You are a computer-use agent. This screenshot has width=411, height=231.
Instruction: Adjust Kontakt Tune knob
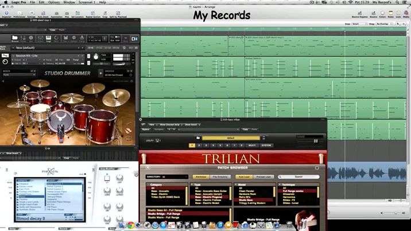96,57
